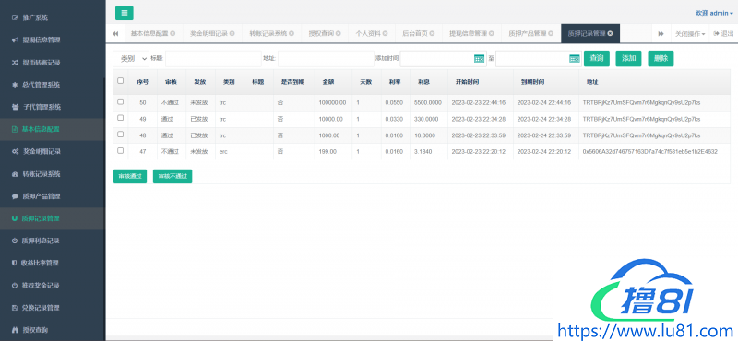Click the 0x5606A32d... address in row 47
The width and height of the screenshot is (738, 341).
[x=650, y=151]
